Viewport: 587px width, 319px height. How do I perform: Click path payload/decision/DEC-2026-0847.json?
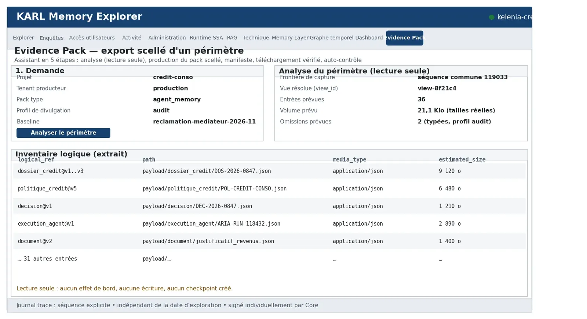click(197, 206)
